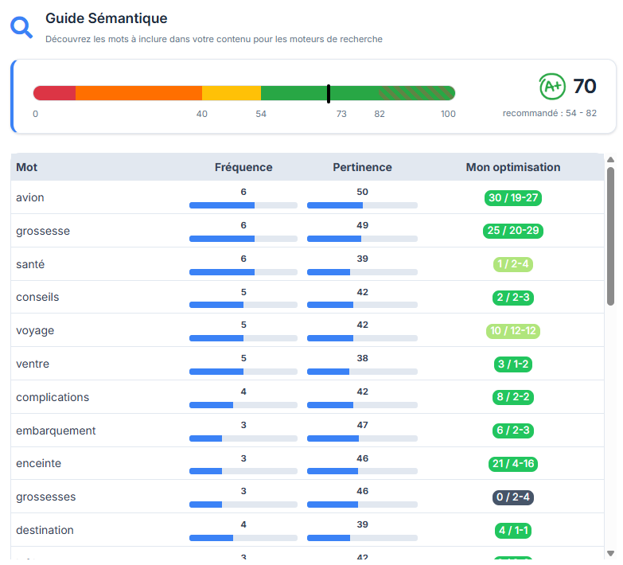Select the word destination in the table
Image resolution: width=623 pixels, height=565 pixels.
pyautogui.click(x=45, y=531)
